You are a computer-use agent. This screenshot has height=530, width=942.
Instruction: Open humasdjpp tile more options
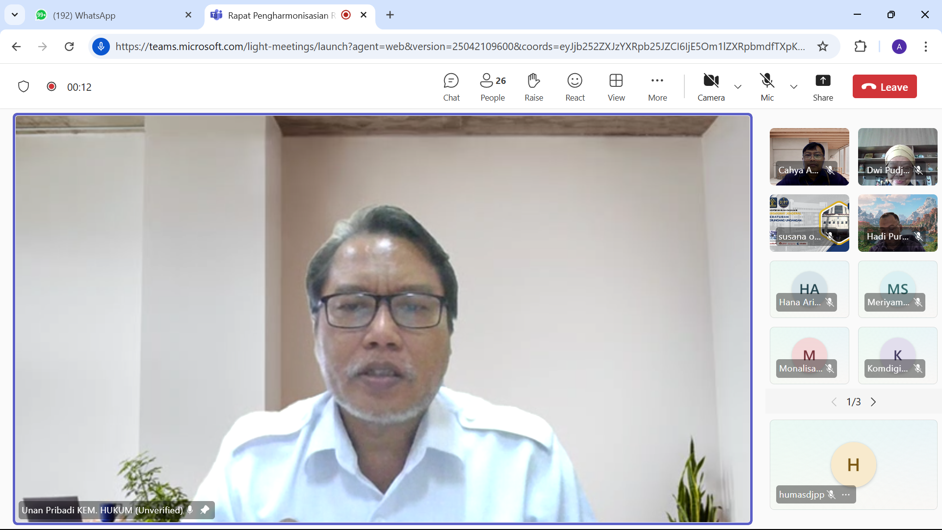click(x=846, y=495)
